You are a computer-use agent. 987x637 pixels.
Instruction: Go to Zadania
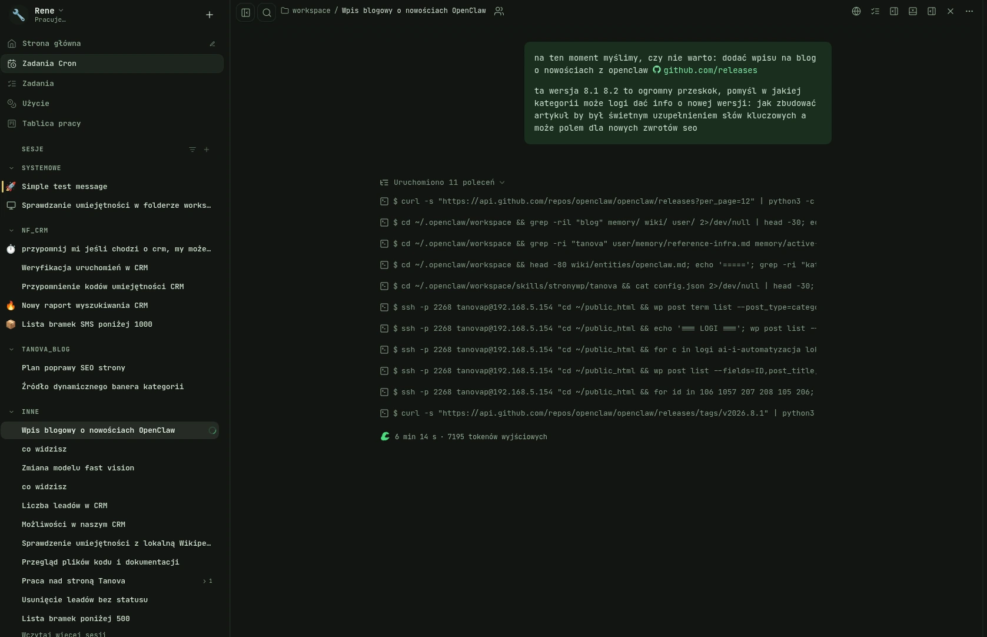coord(112,84)
